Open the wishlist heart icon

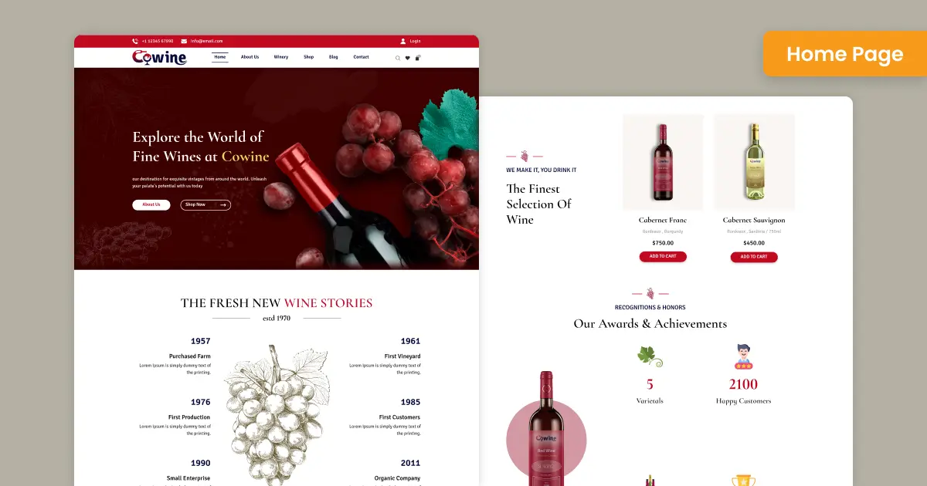coord(408,58)
